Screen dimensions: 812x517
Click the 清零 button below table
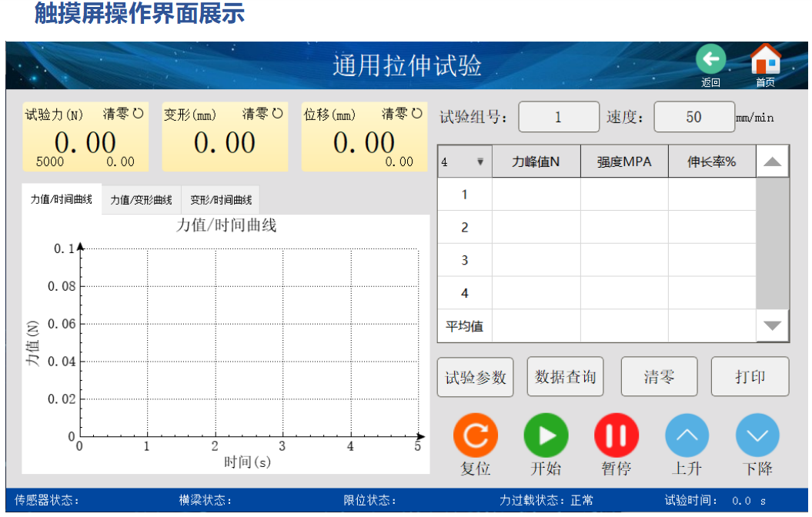pos(659,377)
